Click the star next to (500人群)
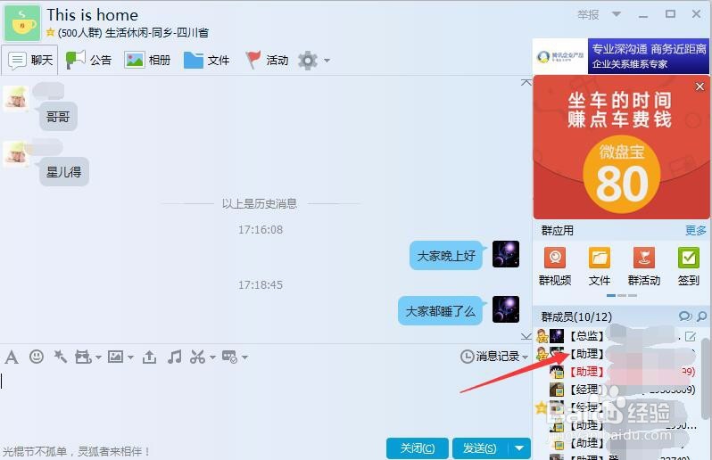This screenshot has width=712, height=460. (50, 33)
